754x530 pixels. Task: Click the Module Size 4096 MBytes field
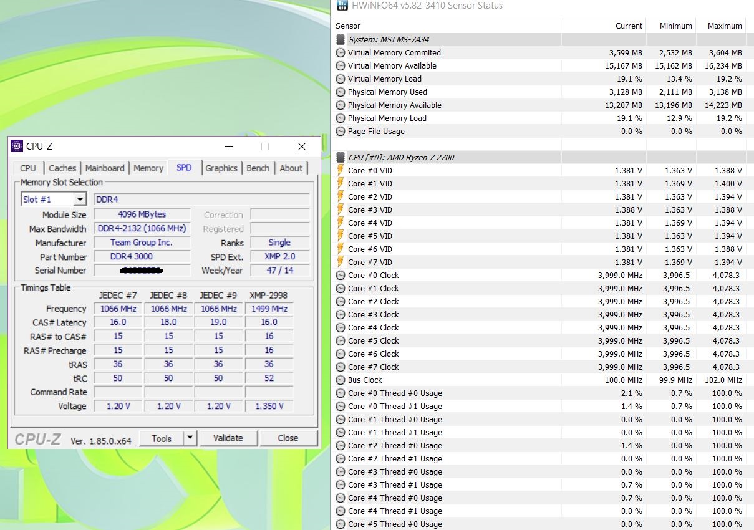pyautogui.click(x=142, y=214)
